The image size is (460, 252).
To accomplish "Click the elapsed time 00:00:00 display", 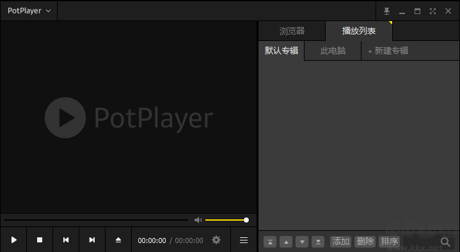I will point(152,240).
